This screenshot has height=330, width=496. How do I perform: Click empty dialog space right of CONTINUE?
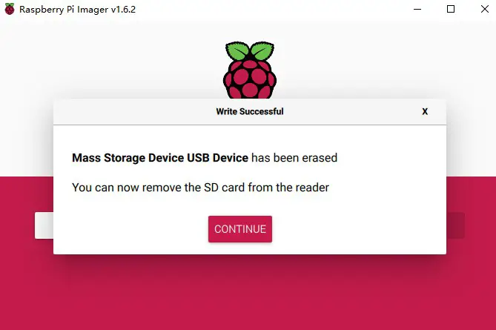356,229
